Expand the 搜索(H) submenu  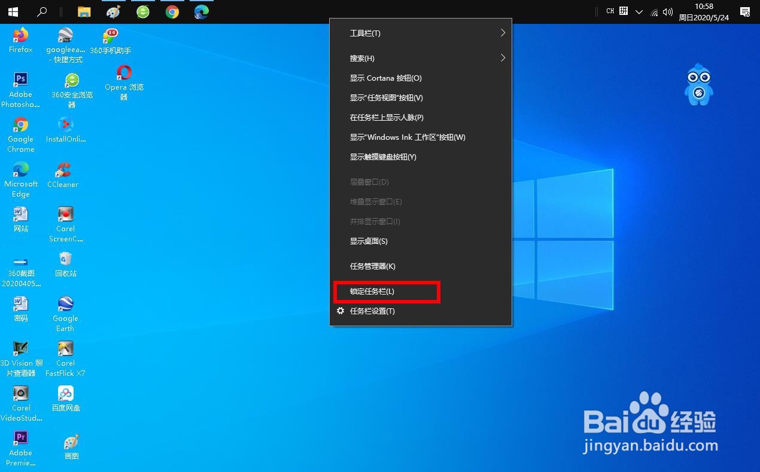[362, 58]
